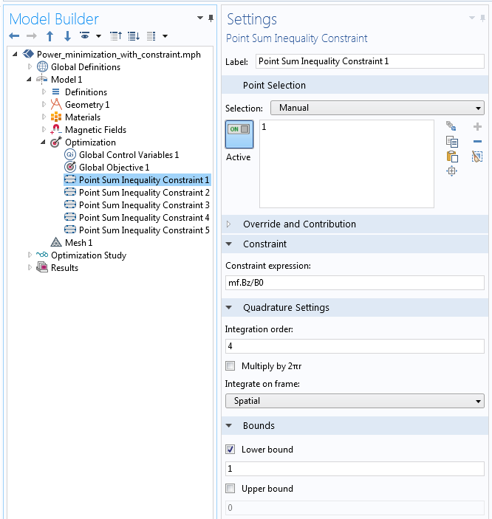
Task: Clear selection with broom icon
Action: pos(477,157)
